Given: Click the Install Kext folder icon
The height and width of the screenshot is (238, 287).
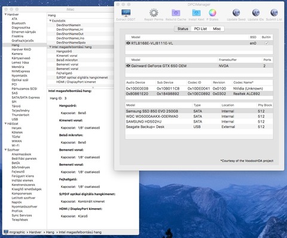Looking at the screenshot, I should pos(196,13).
